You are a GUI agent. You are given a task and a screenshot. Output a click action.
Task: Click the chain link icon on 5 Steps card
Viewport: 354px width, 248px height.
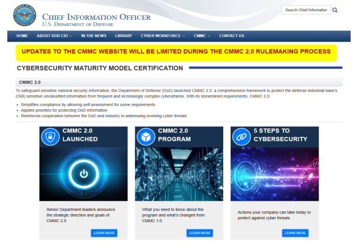pos(242,137)
